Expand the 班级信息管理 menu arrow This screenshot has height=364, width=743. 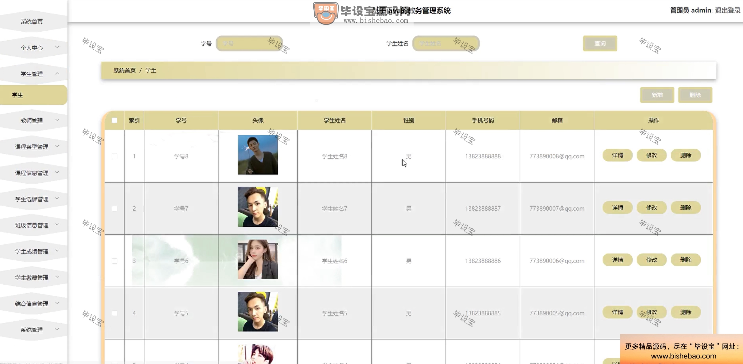click(57, 225)
